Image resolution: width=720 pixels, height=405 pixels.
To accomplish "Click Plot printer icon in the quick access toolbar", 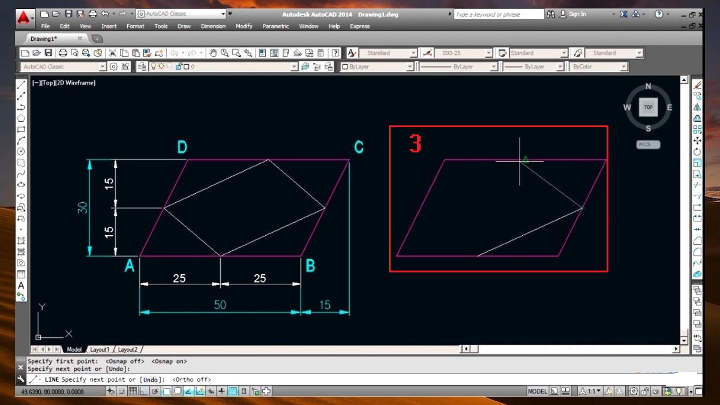I will point(92,13).
